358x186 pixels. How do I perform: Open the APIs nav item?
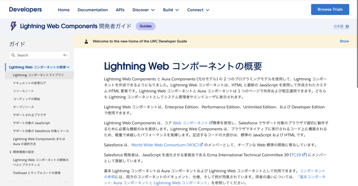120,10
